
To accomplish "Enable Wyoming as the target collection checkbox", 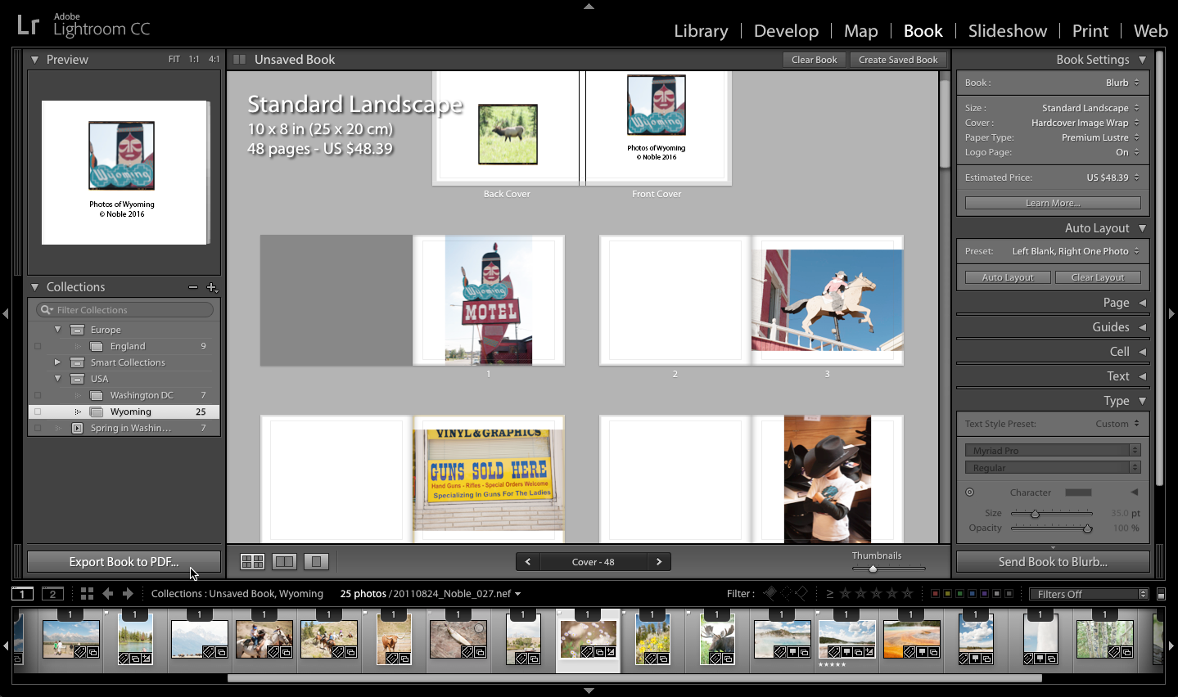I will pyautogui.click(x=37, y=411).
